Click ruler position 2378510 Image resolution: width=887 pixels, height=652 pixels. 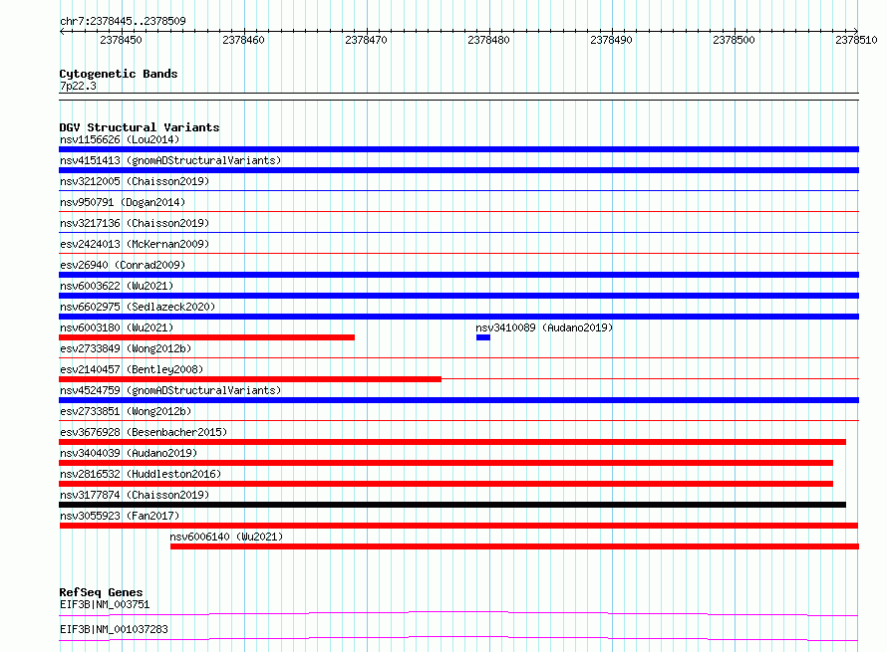click(856, 40)
